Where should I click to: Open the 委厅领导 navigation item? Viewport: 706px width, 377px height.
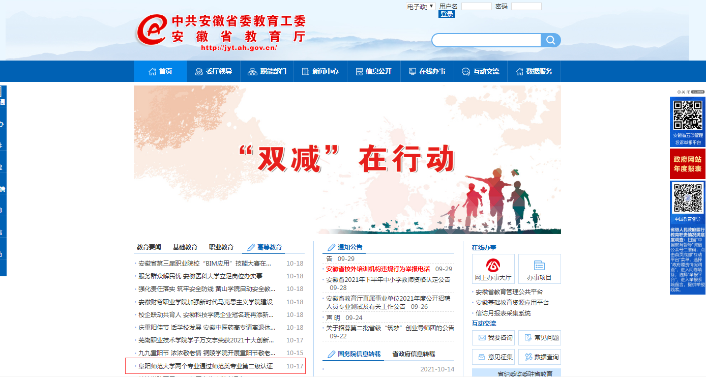(214, 71)
